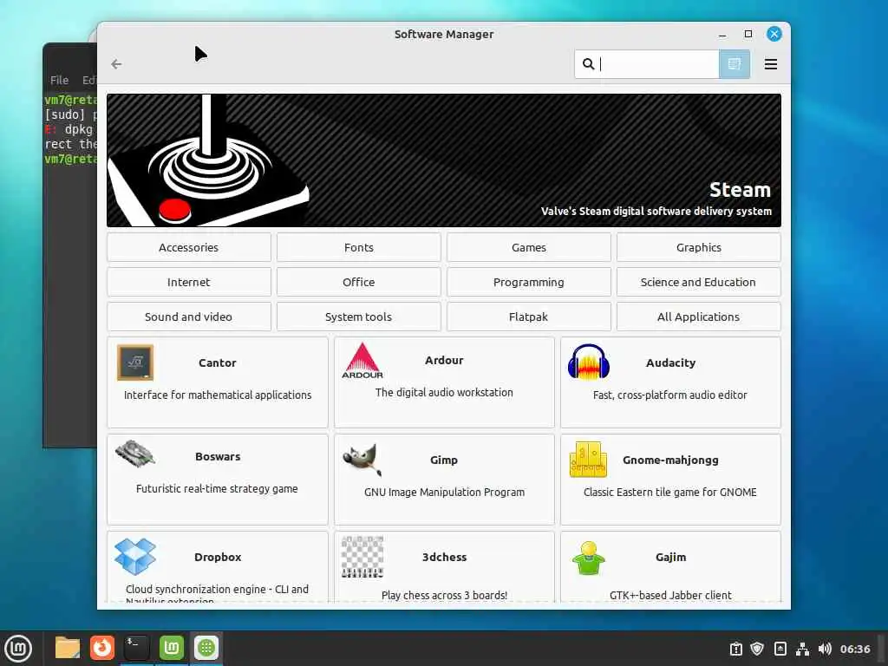Open the clock showing 06:36
Screen dimensions: 888x666
(x=854, y=649)
